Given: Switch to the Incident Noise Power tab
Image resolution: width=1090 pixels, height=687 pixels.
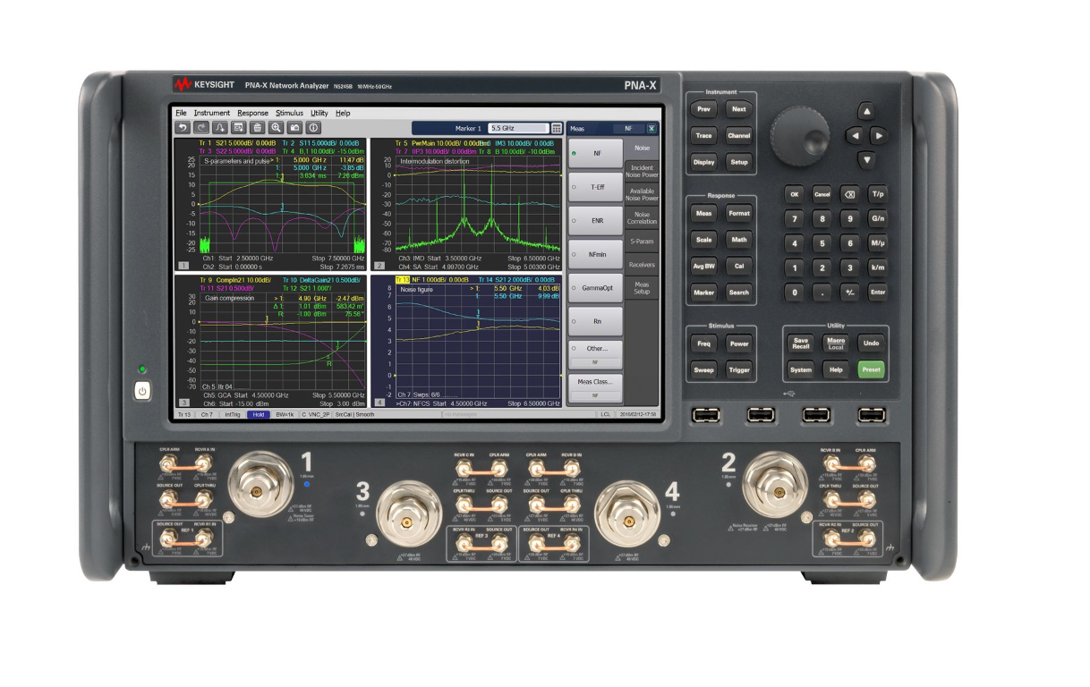Looking at the screenshot, I should coord(642,171).
